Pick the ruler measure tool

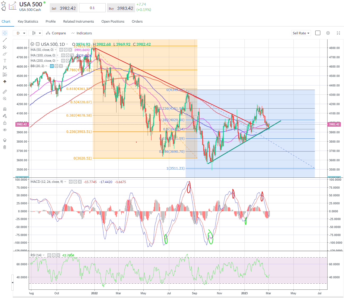click(x=5, y=92)
